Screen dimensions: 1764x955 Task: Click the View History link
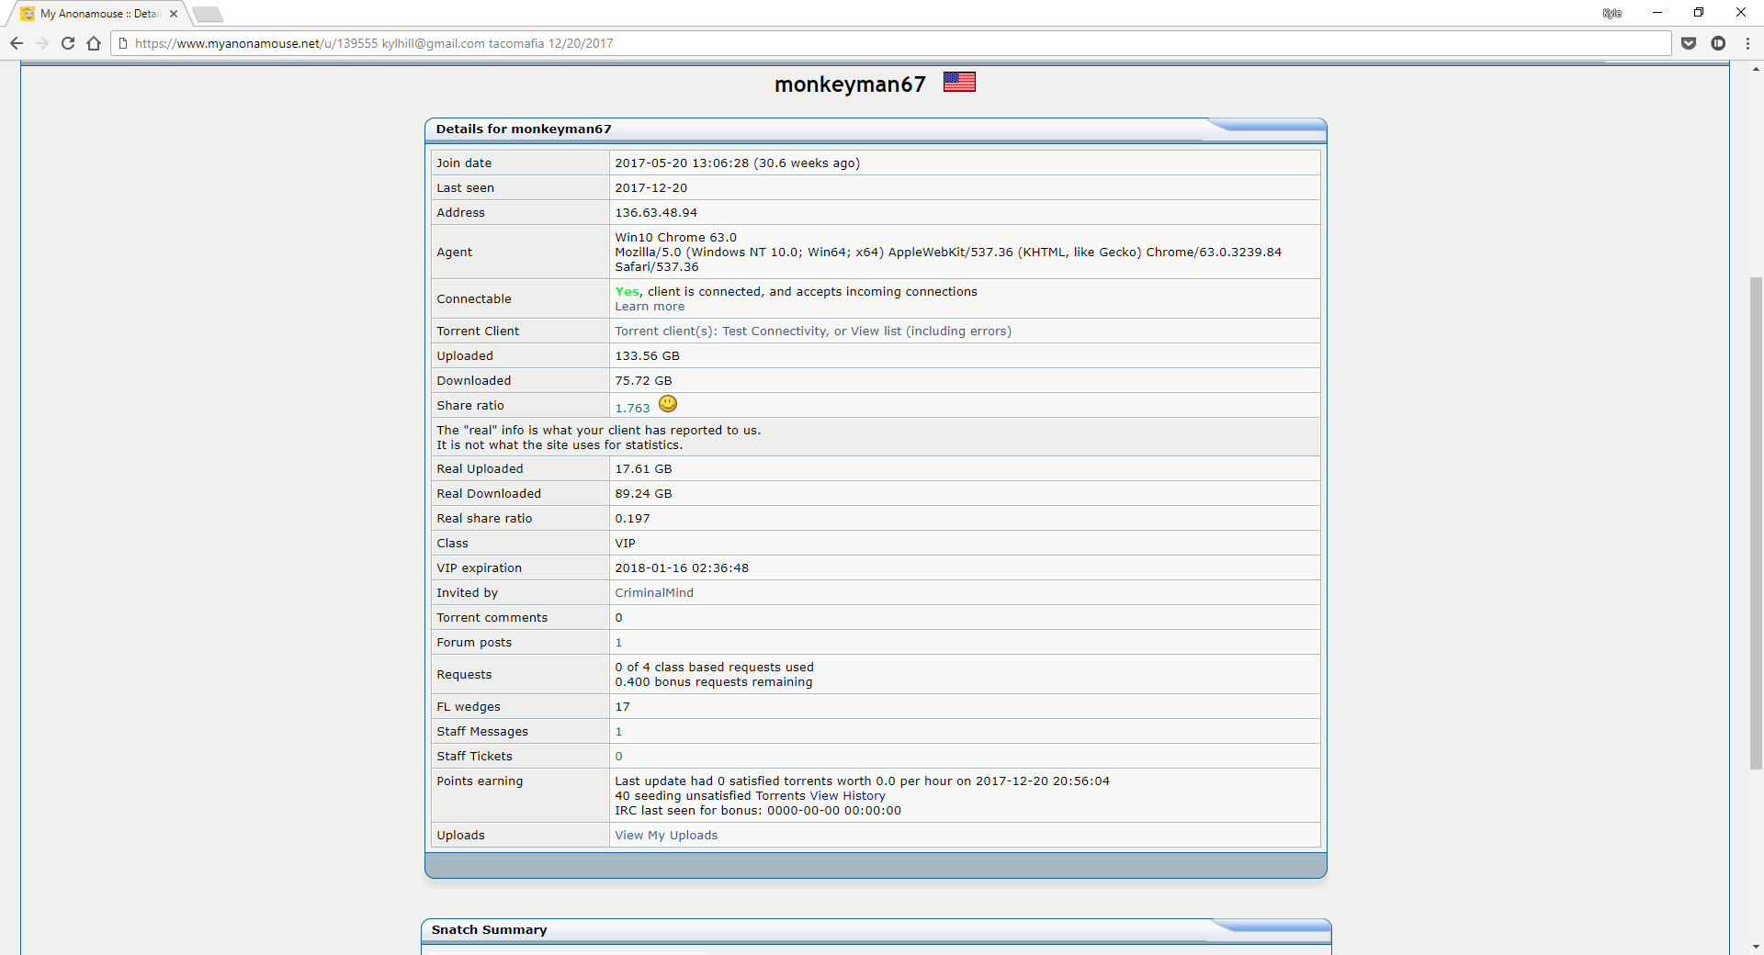pos(847,796)
